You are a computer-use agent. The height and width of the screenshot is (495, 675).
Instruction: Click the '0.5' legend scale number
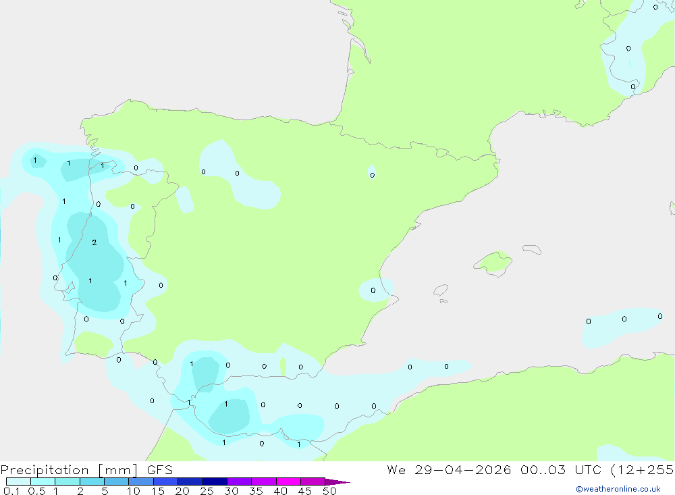point(36,491)
